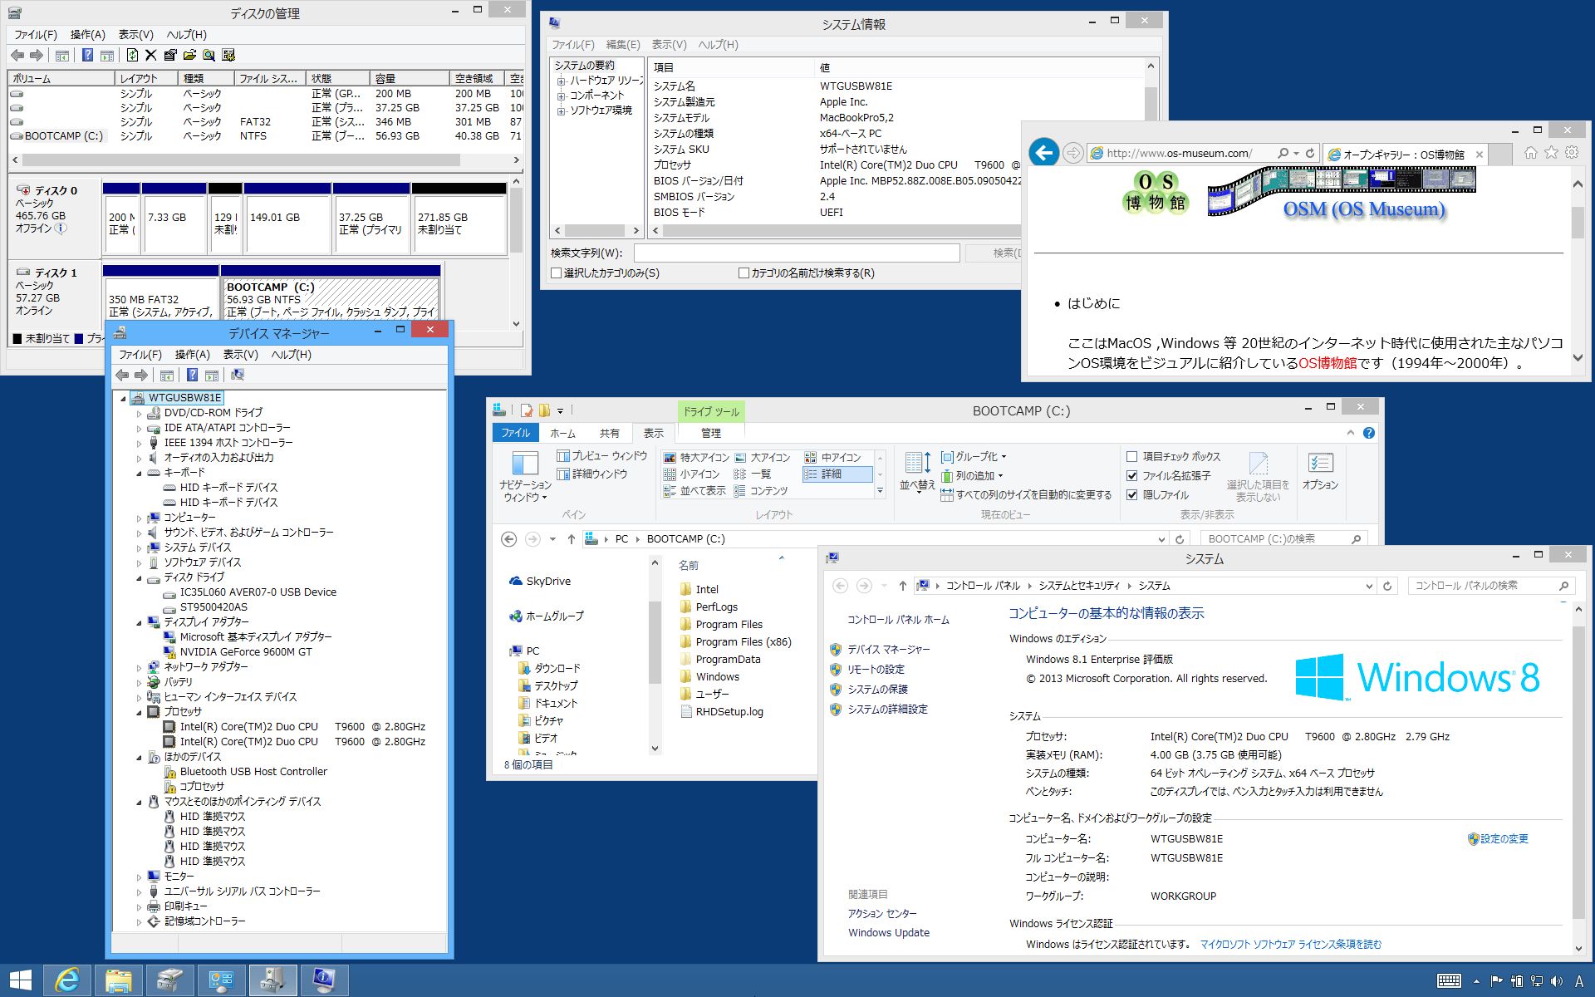
Task: Click the Device Manager scan hardware toolbar icon
Action: tap(238, 376)
